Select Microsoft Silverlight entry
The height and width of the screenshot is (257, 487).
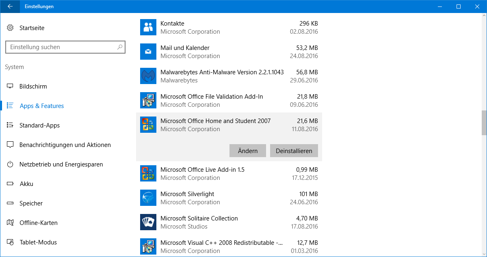tap(187, 194)
